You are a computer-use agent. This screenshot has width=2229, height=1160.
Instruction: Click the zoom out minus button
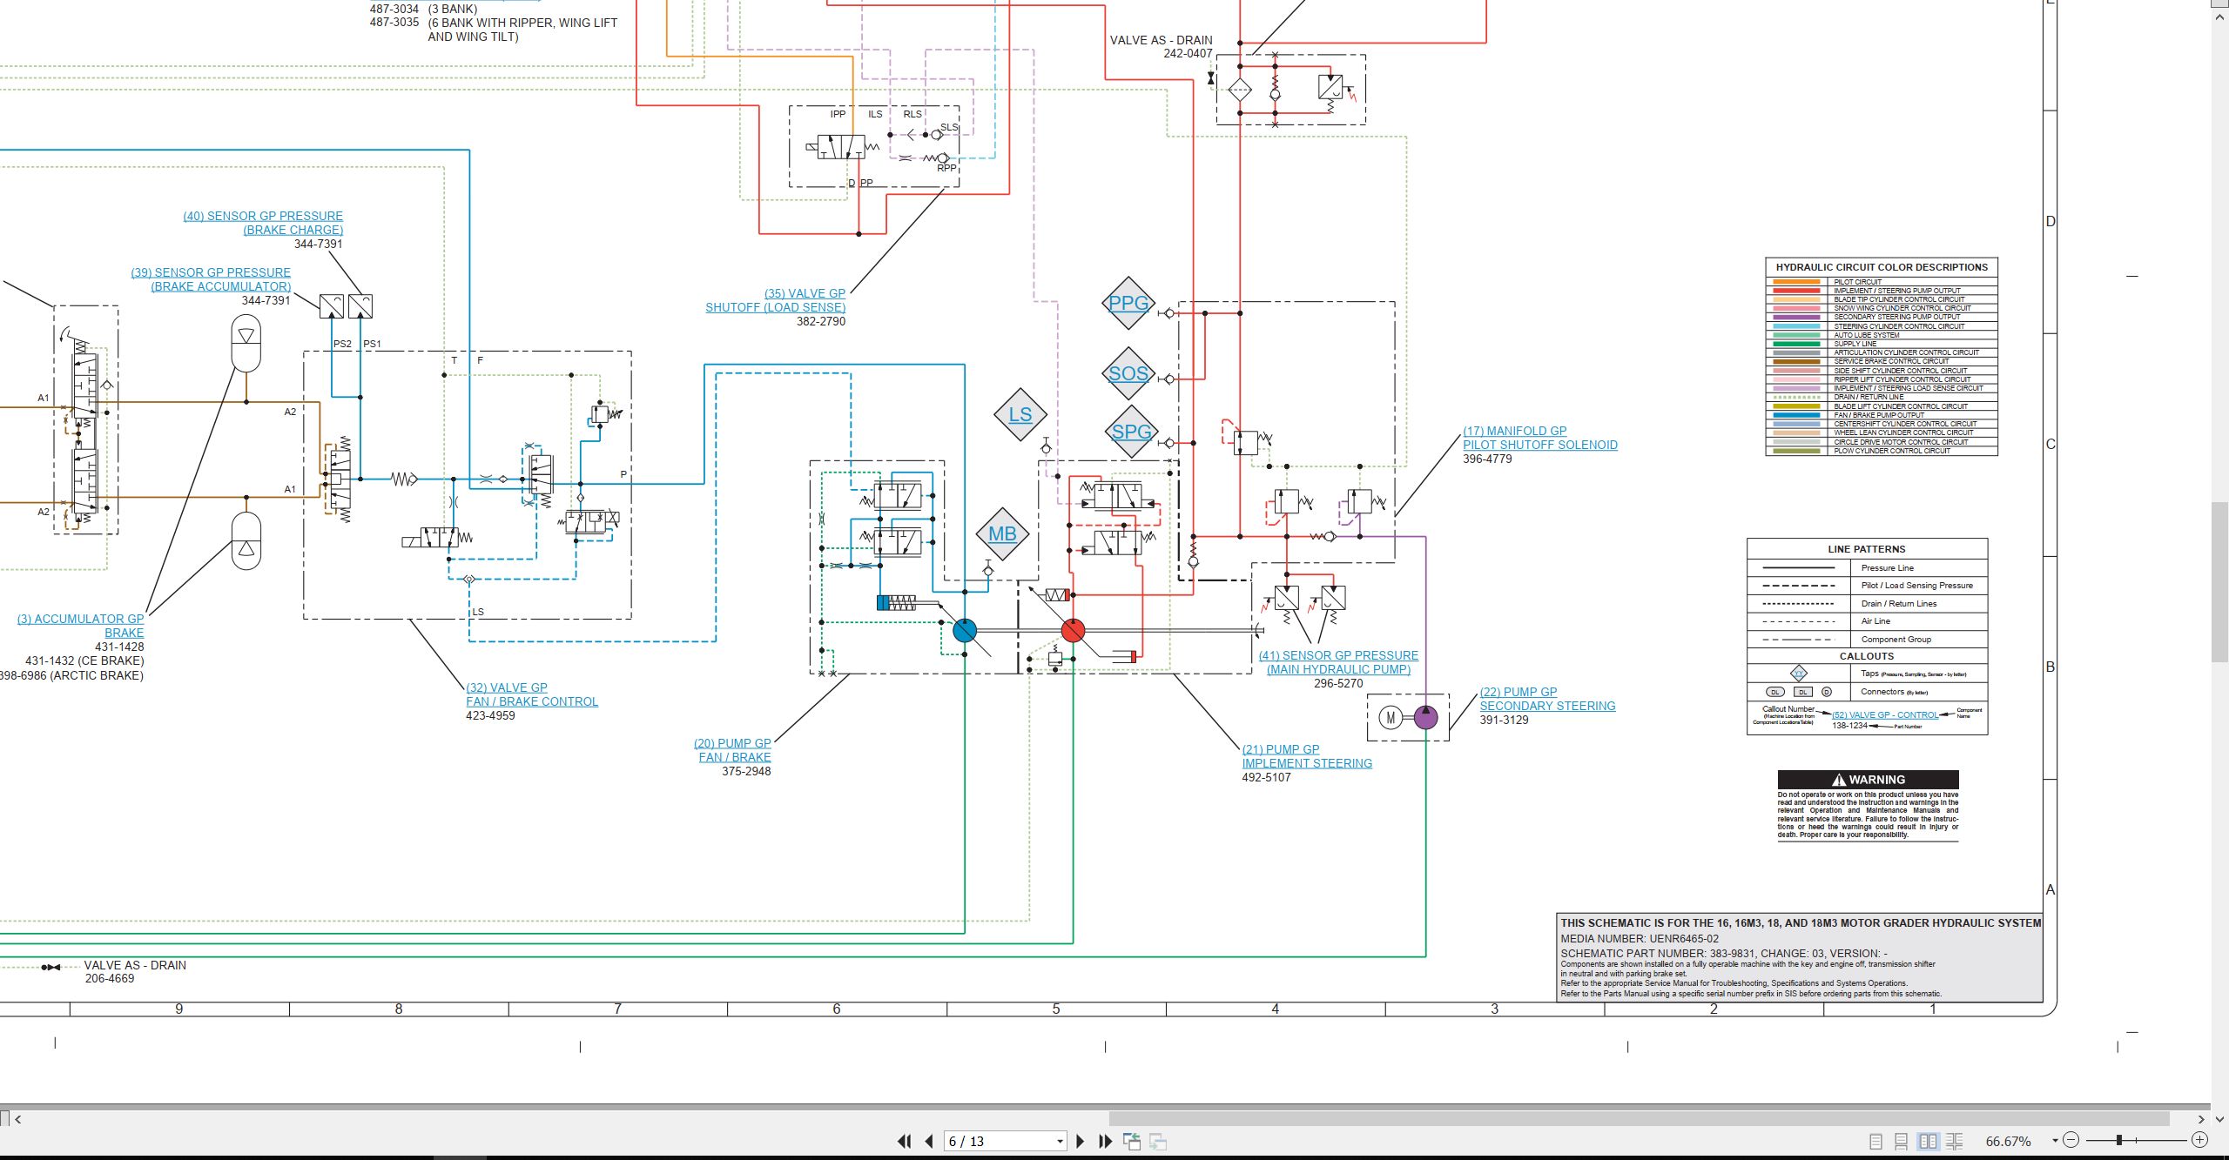pos(2071,1140)
